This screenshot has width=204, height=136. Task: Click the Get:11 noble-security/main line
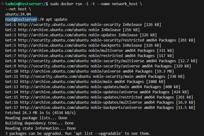pos(95,77)
